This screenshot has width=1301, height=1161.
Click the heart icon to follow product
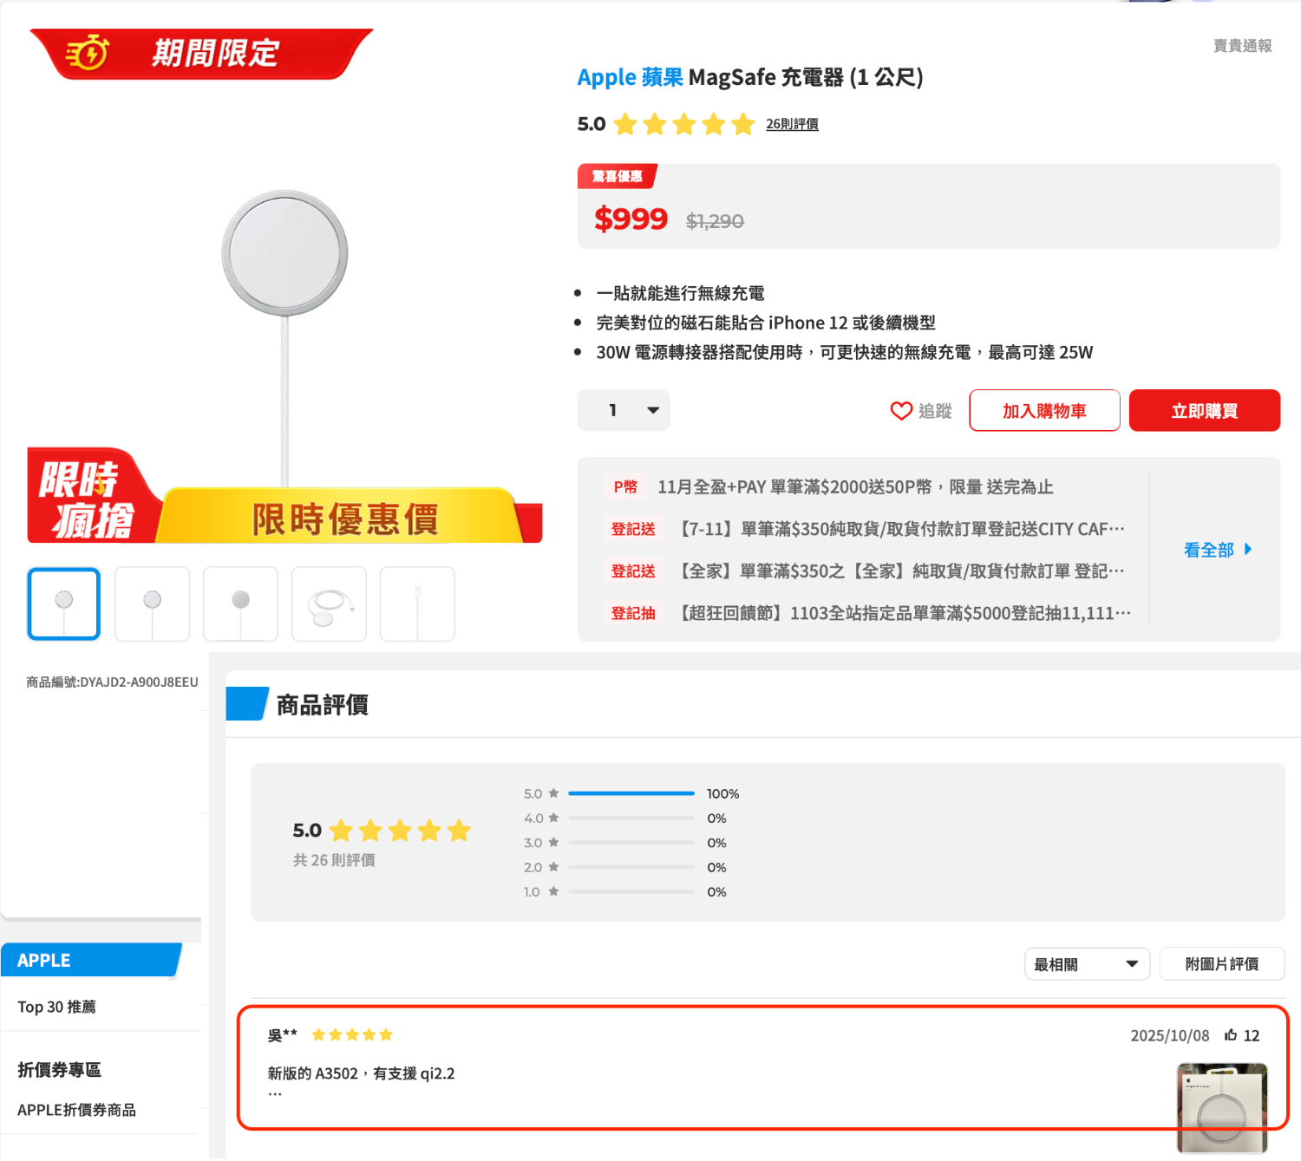coord(901,411)
